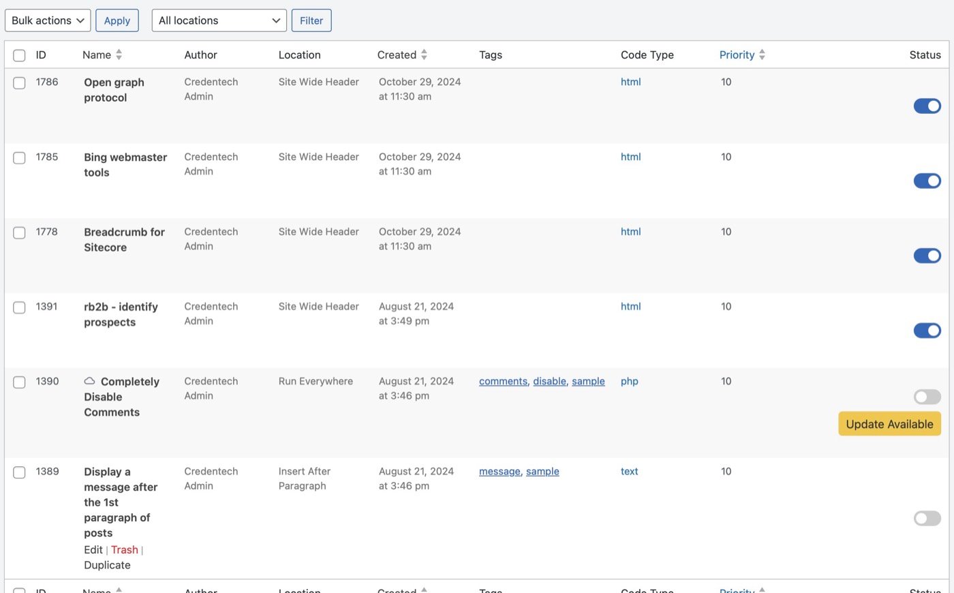Disable the Bing webmaster tools snippet toggle
954x593 pixels.
point(927,181)
